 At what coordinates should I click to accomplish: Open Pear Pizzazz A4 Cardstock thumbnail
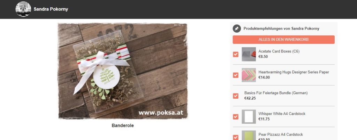click(x=249, y=135)
